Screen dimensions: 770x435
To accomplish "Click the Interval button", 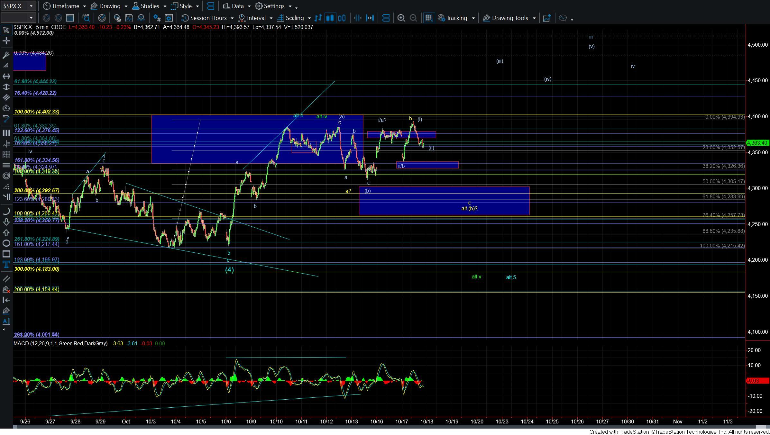I will (x=256, y=18).
